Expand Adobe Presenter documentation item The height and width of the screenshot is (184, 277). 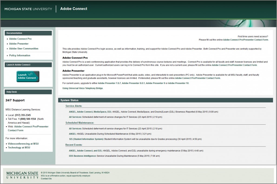[19, 44]
